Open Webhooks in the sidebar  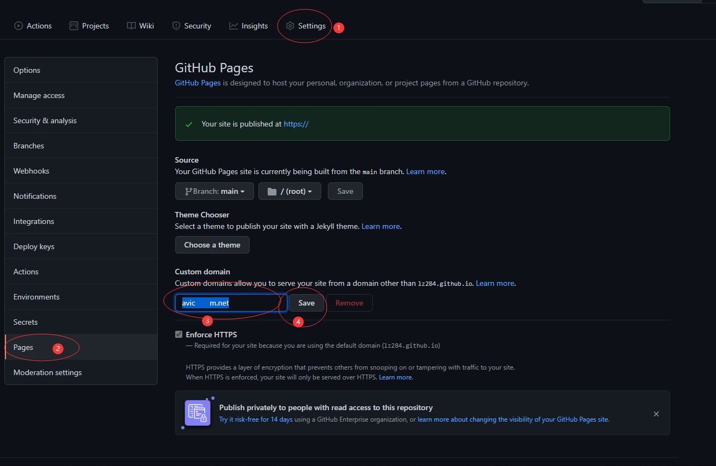31,171
